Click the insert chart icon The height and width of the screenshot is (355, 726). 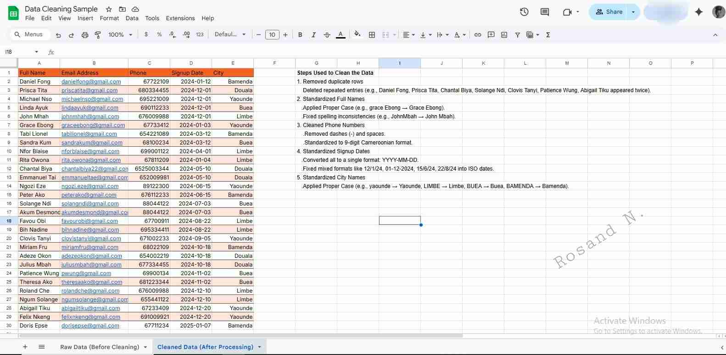(x=504, y=35)
